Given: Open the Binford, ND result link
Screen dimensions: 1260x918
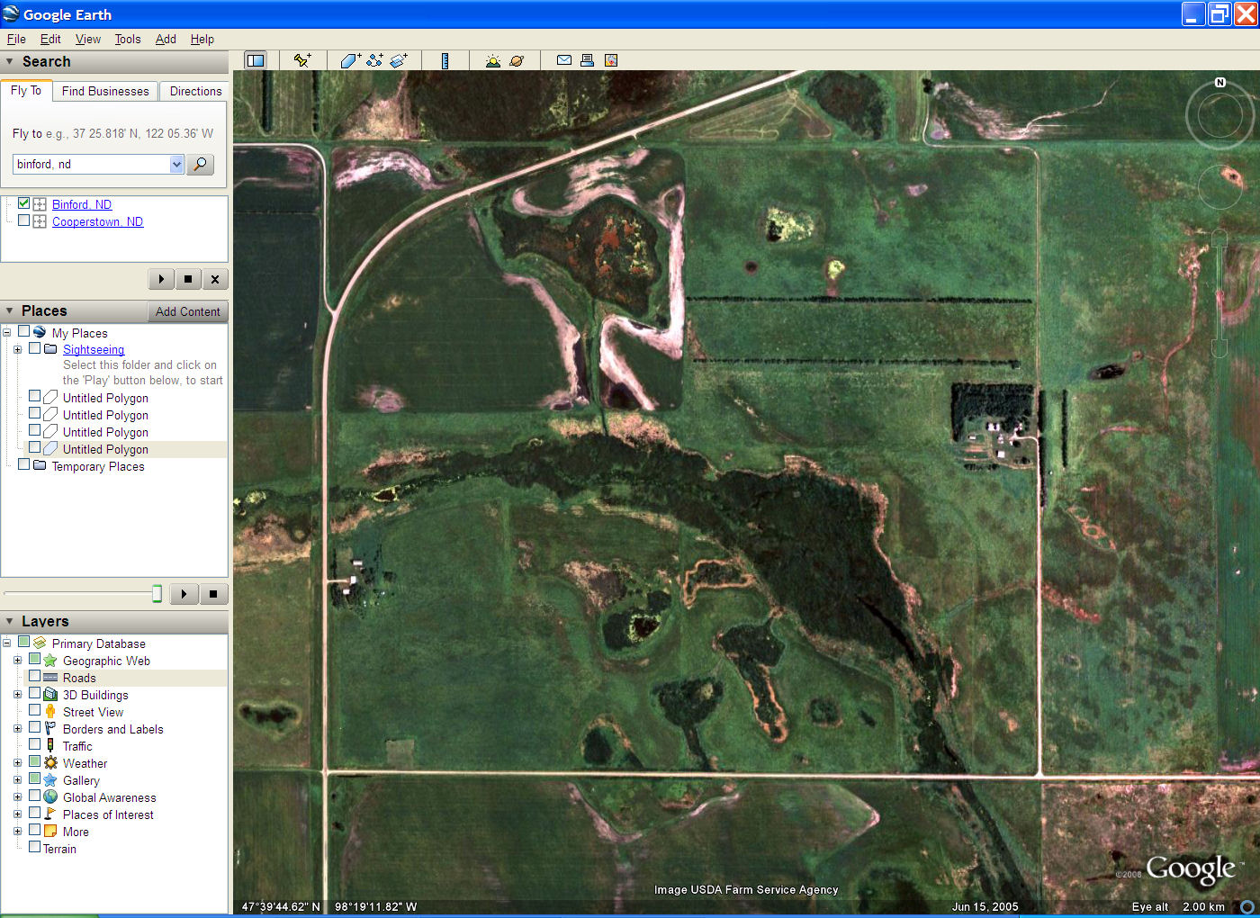Looking at the screenshot, I should (82, 204).
